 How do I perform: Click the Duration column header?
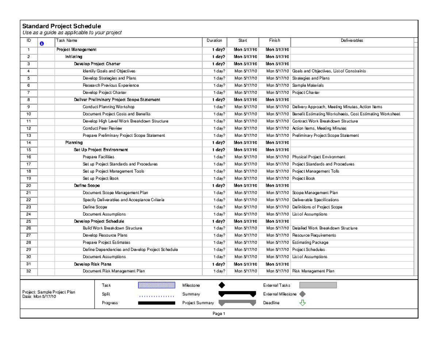(x=214, y=40)
